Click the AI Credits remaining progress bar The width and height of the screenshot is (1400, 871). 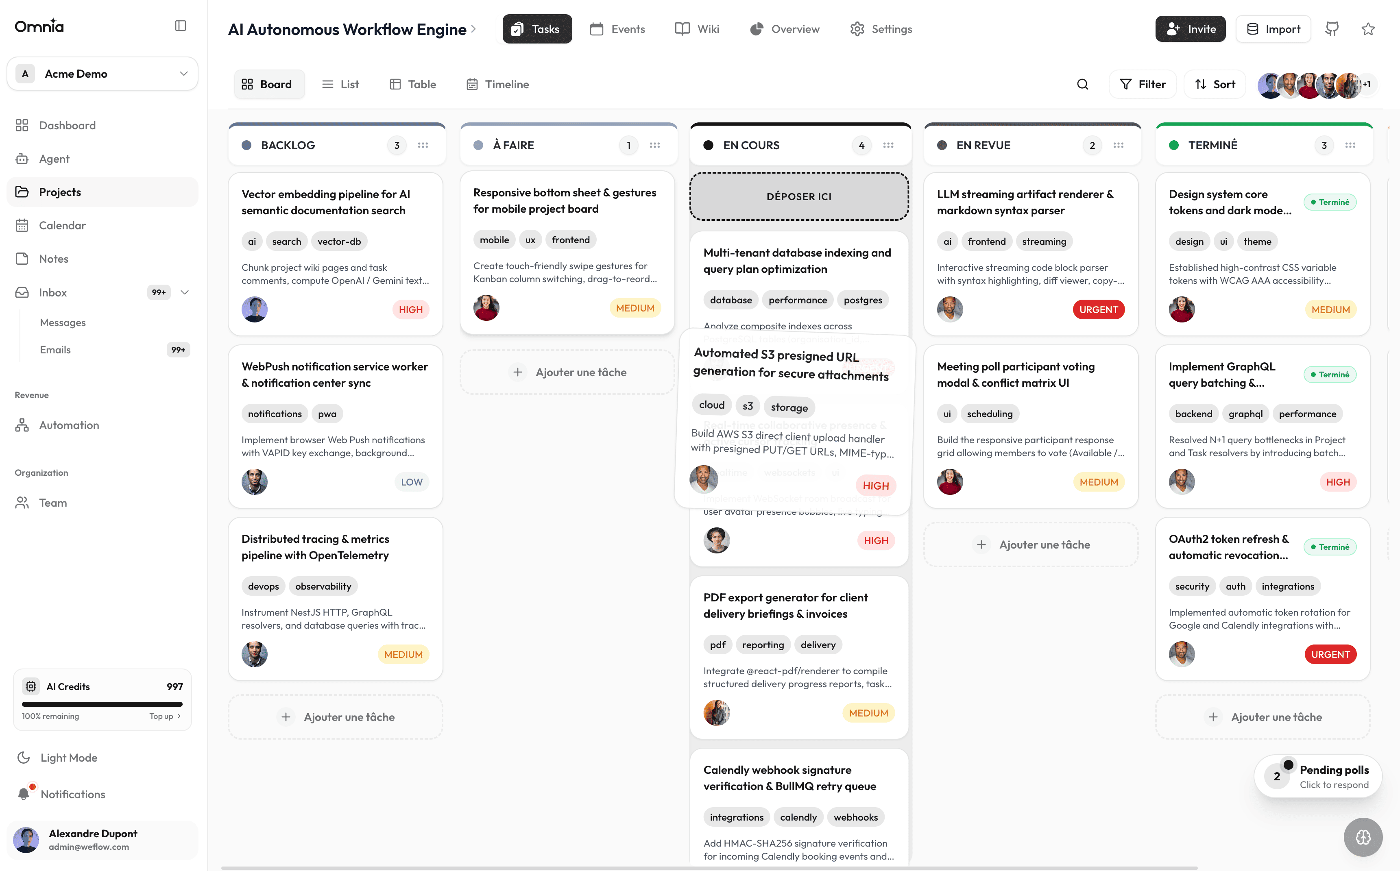point(102,705)
